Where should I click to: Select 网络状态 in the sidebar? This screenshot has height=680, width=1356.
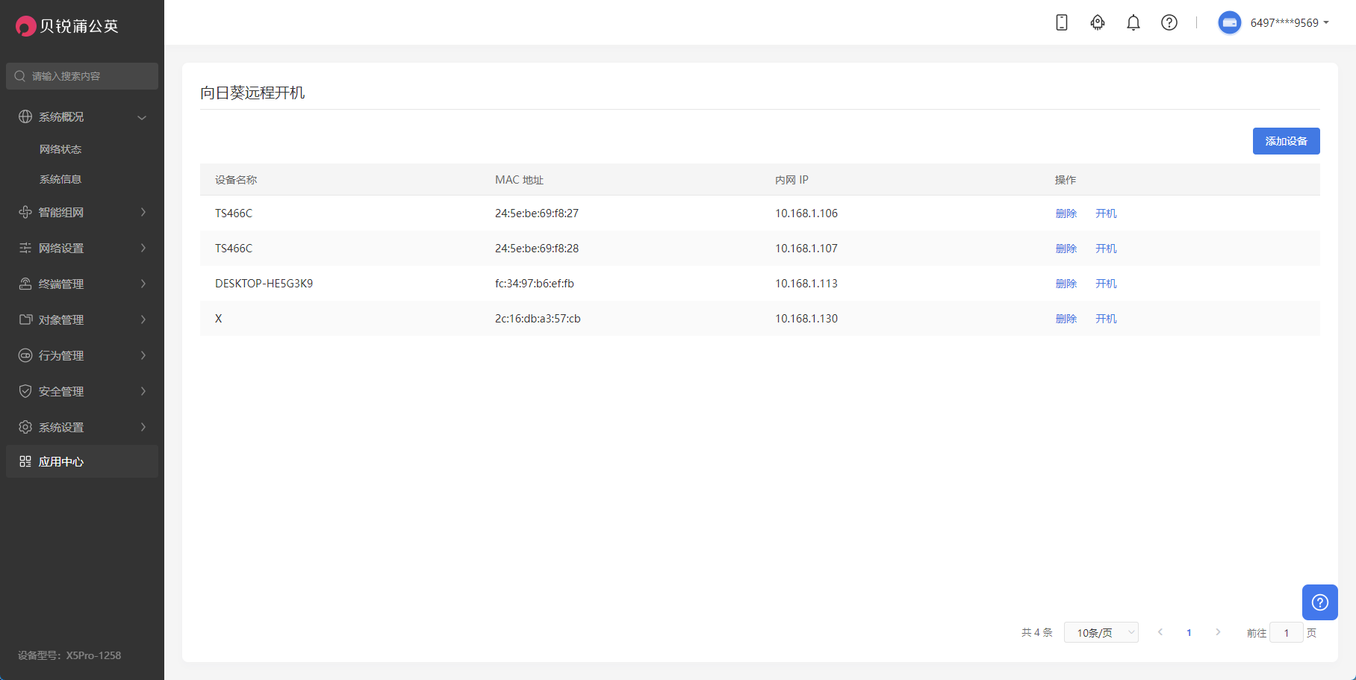click(60, 149)
